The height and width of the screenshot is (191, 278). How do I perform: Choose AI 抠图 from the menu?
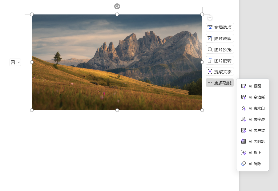pyautogui.click(x=252, y=86)
